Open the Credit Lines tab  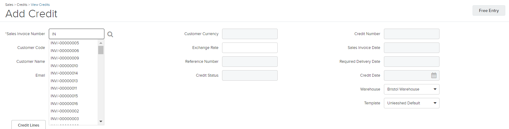pos(28,125)
